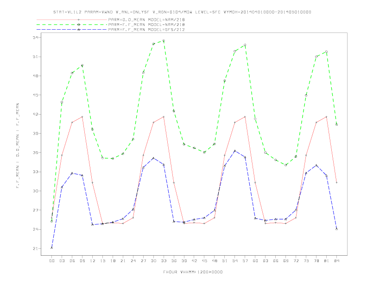Image resolution: width=367 pixels, height=284 pixels.
Task: Click x-axis forecast hour label 33
Action: [164, 261]
